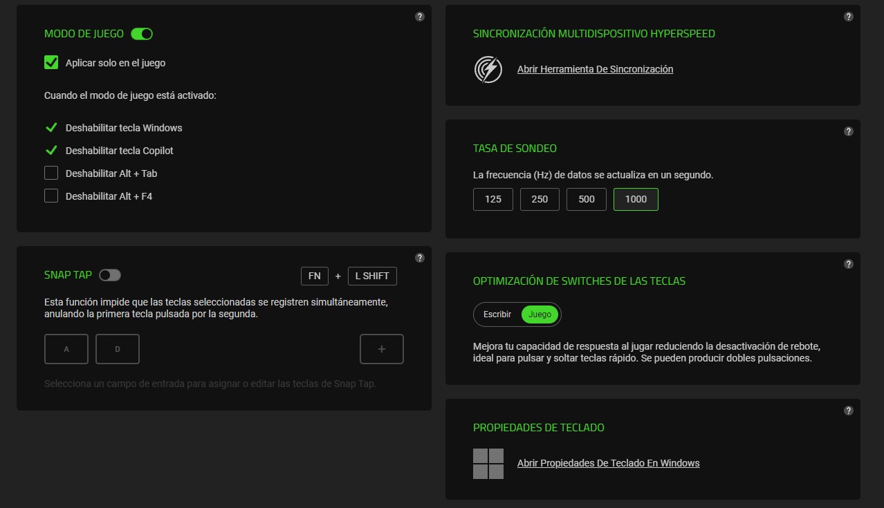
Task: Click the Hyperspeed lightning sync icon
Action: [488, 69]
